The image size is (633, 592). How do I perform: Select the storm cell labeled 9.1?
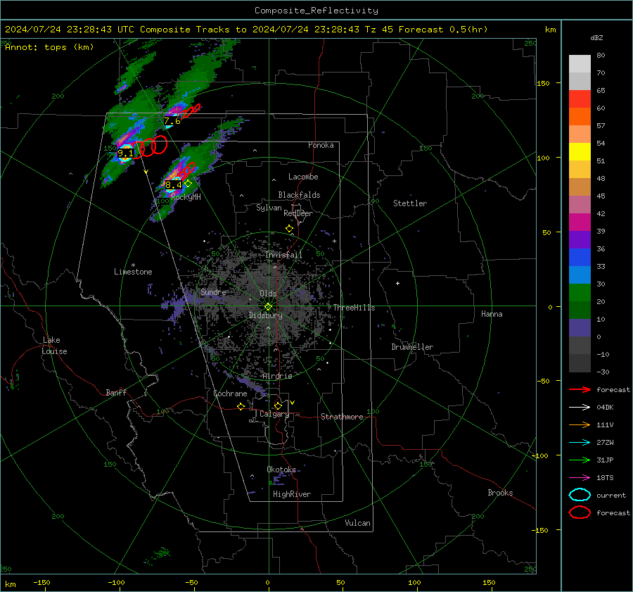pyautogui.click(x=125, y=153)
